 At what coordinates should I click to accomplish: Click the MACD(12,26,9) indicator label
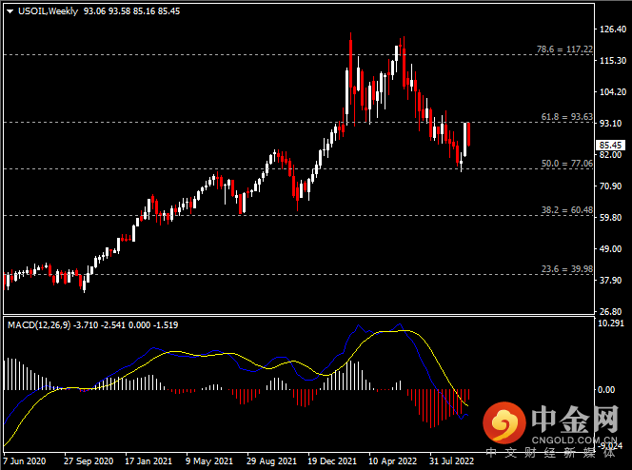tap(39, 325)
